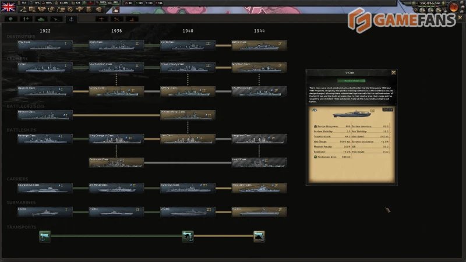The width and height of the screenshot is (466, 262).
Task: Pick the Ark Royal Class carrier
Action: (x=116, y=187)
